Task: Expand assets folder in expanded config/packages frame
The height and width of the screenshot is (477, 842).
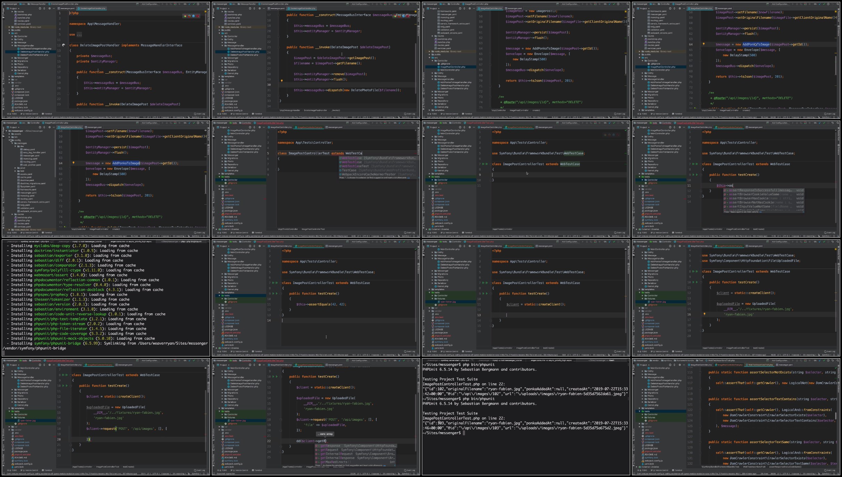Action: [x=9, y=134]
